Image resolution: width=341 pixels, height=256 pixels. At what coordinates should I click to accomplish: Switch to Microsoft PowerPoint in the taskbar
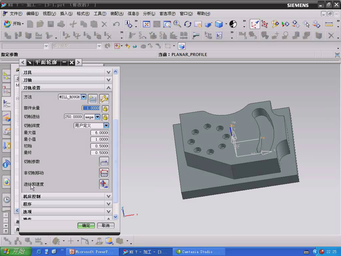92,252
